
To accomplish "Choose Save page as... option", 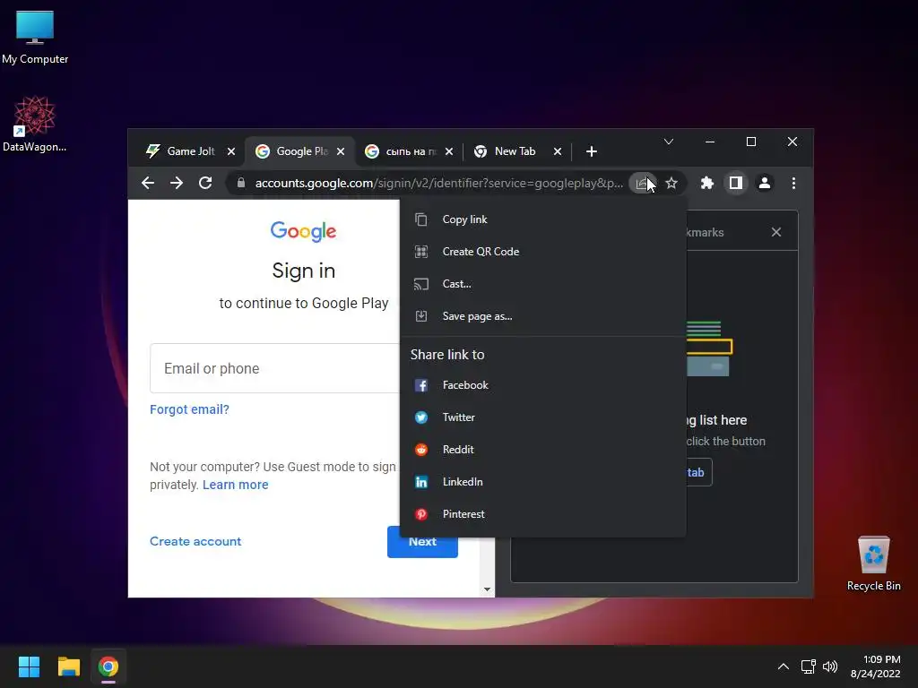I will [542, 316].
